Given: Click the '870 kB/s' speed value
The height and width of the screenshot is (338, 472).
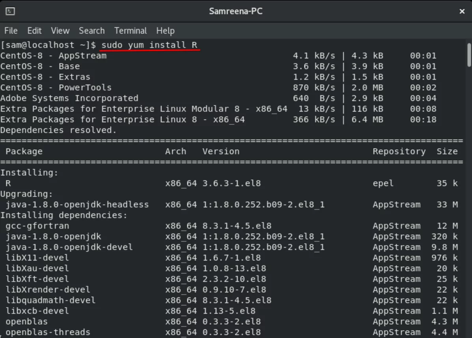Looking at the screenshot, I should [314, 87].
